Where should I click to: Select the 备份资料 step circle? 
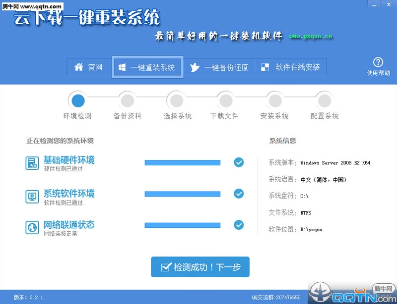pyautogui.click(x=127, y=101)
